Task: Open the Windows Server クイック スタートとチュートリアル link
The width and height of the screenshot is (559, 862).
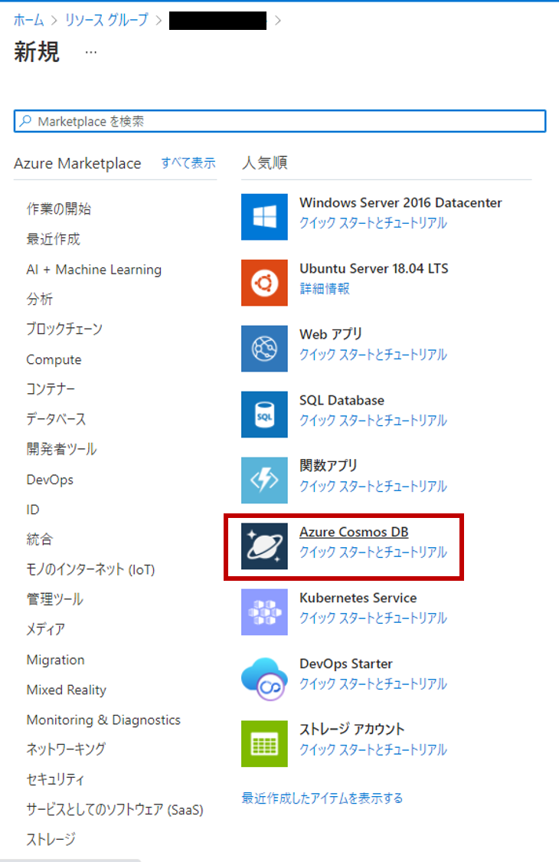Action: click(x=373, y=223)
